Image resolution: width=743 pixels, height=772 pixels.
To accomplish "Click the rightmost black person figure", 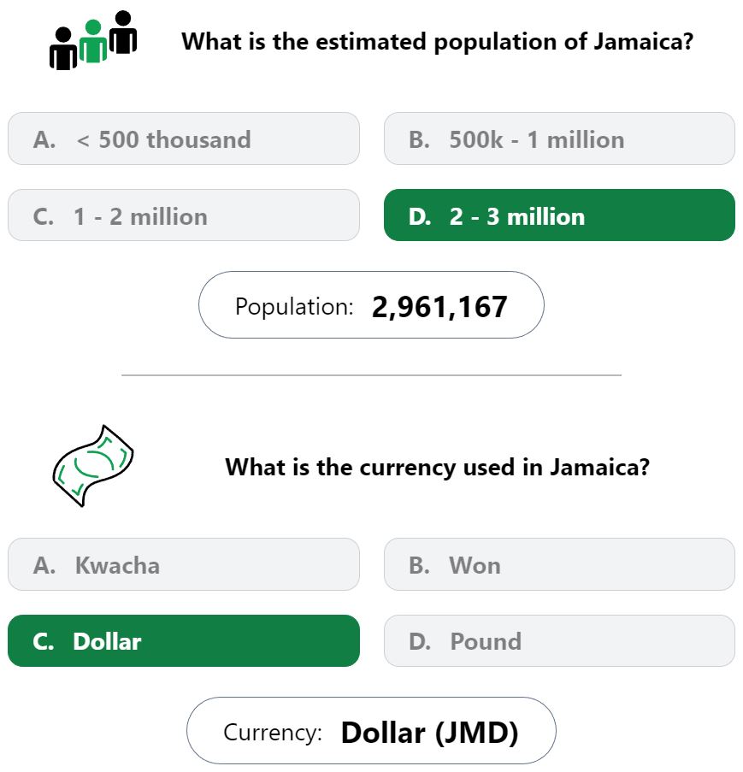I will (x=122, y=32).
